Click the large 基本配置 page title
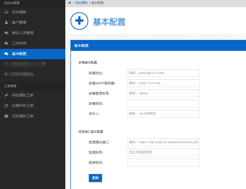This screenshot has height=189, width=246. pos(109,22)
